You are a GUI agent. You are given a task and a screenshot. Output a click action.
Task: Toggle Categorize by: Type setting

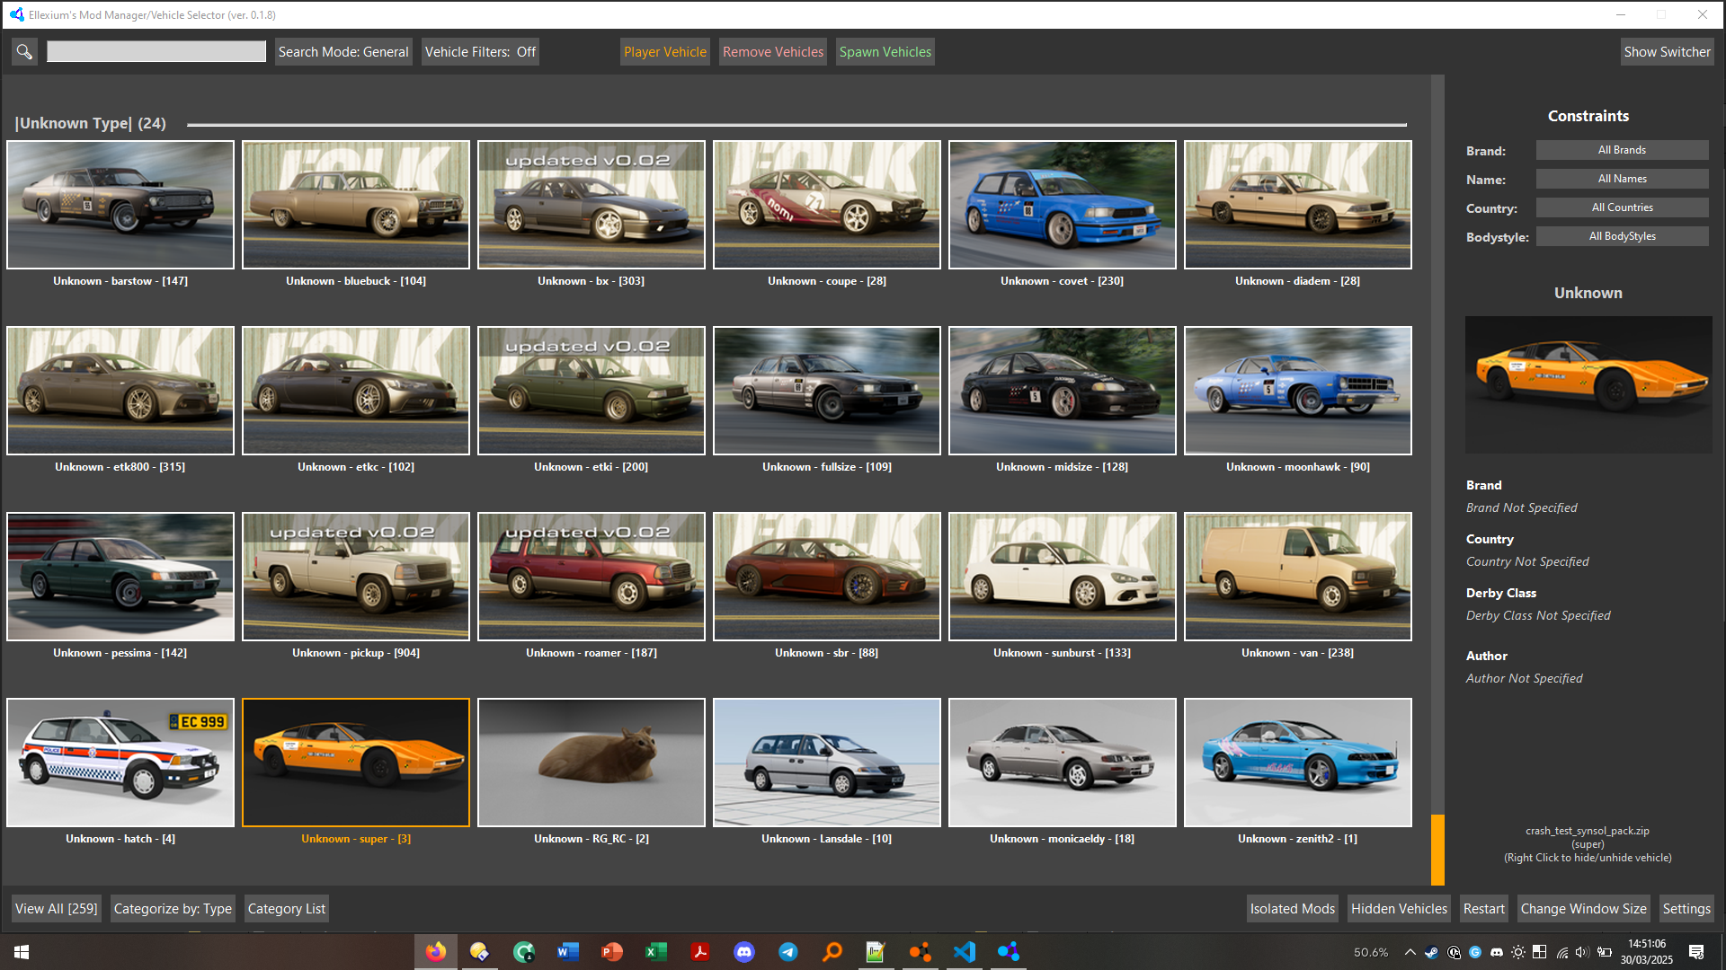point(173,909)
